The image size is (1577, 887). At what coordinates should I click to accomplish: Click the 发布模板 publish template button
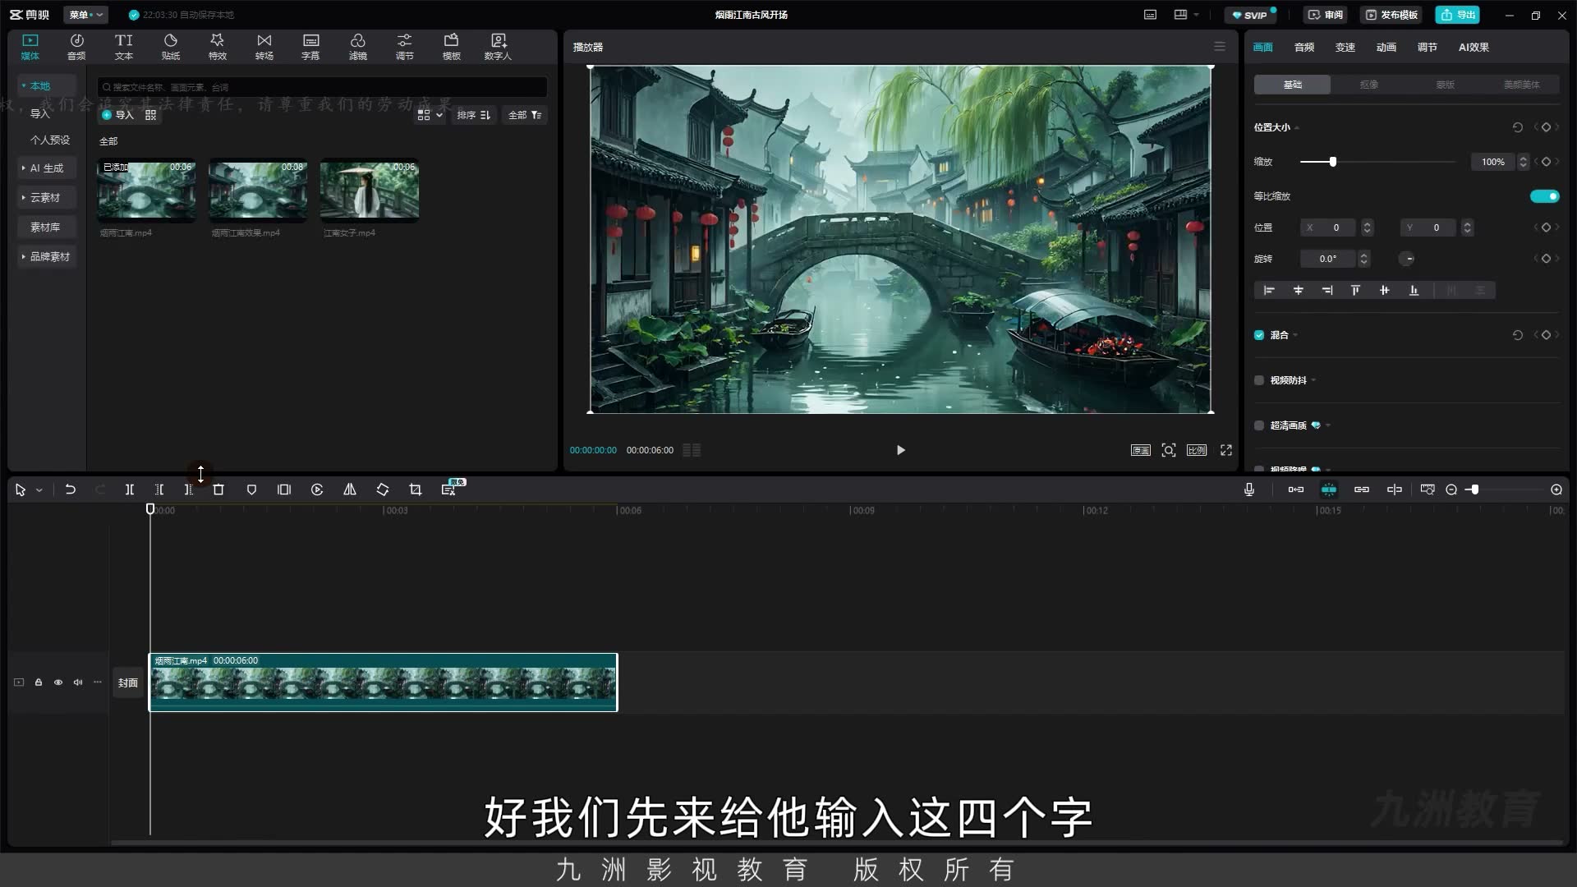point(1391,15)
